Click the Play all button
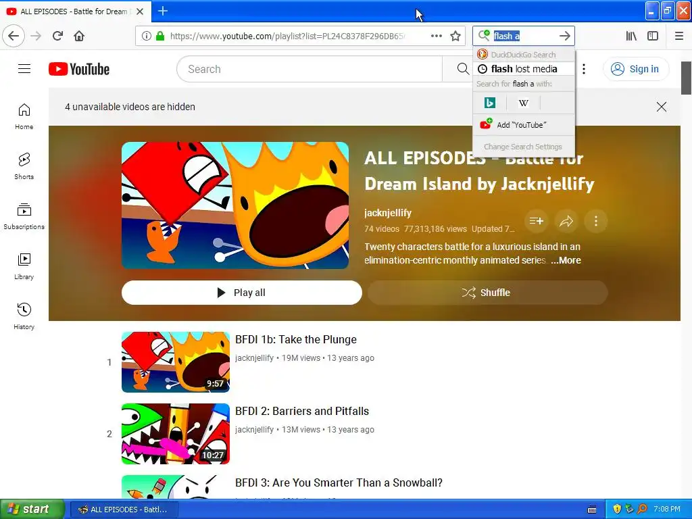Viewport: 692px width, 519px height. coord(241,293)
